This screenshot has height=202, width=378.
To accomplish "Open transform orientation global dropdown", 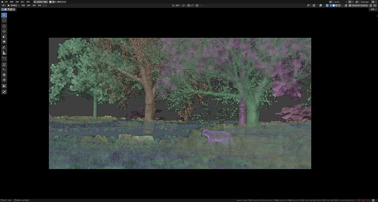I will 176,5.
